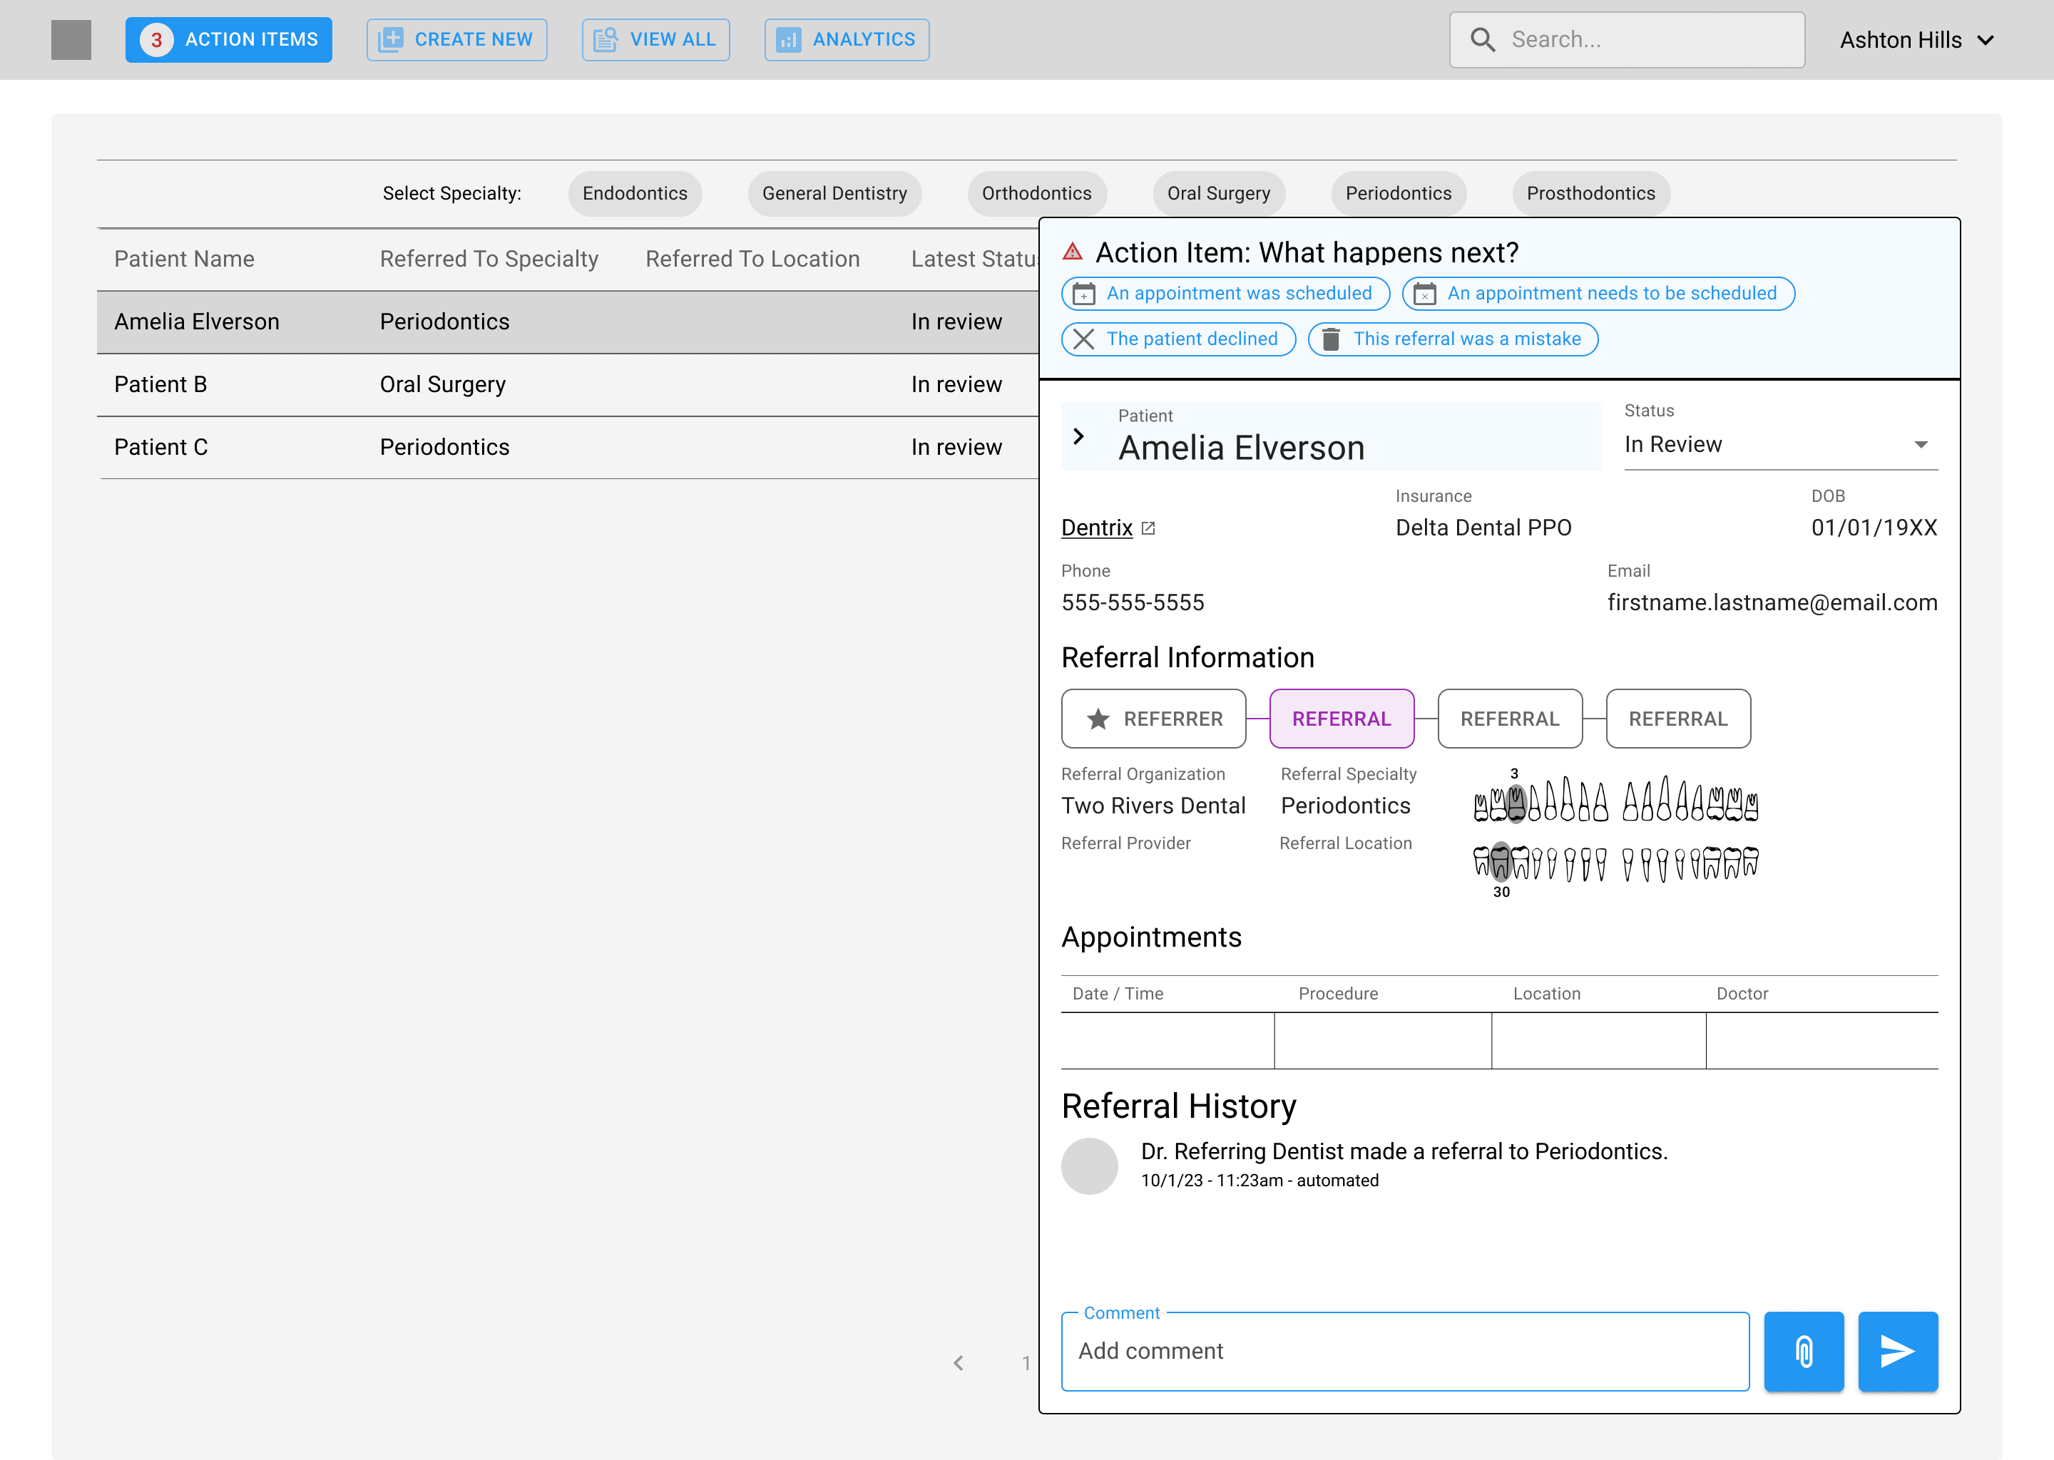Image resolution: width=2054 pixels, height=1460 pixels.
Task: Click the referral history avatar circle
Action: click(x=1089, y=1166)
